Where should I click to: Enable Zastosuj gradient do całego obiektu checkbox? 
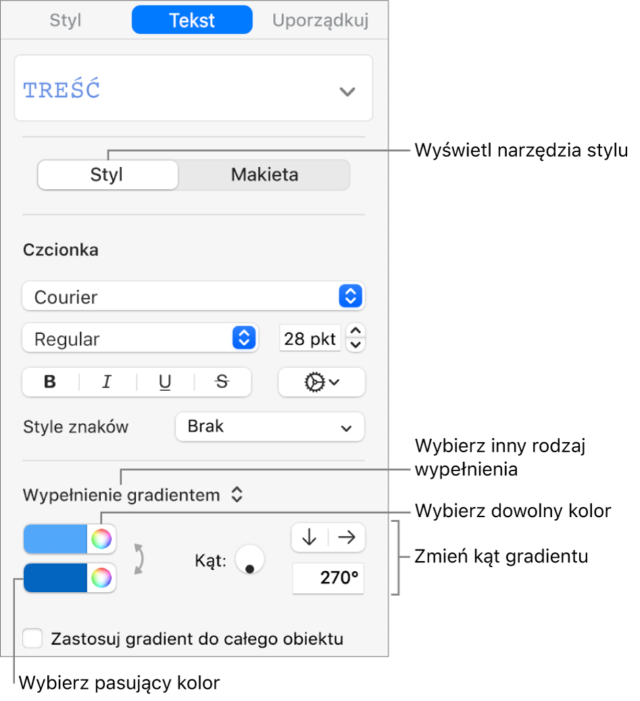33,638
